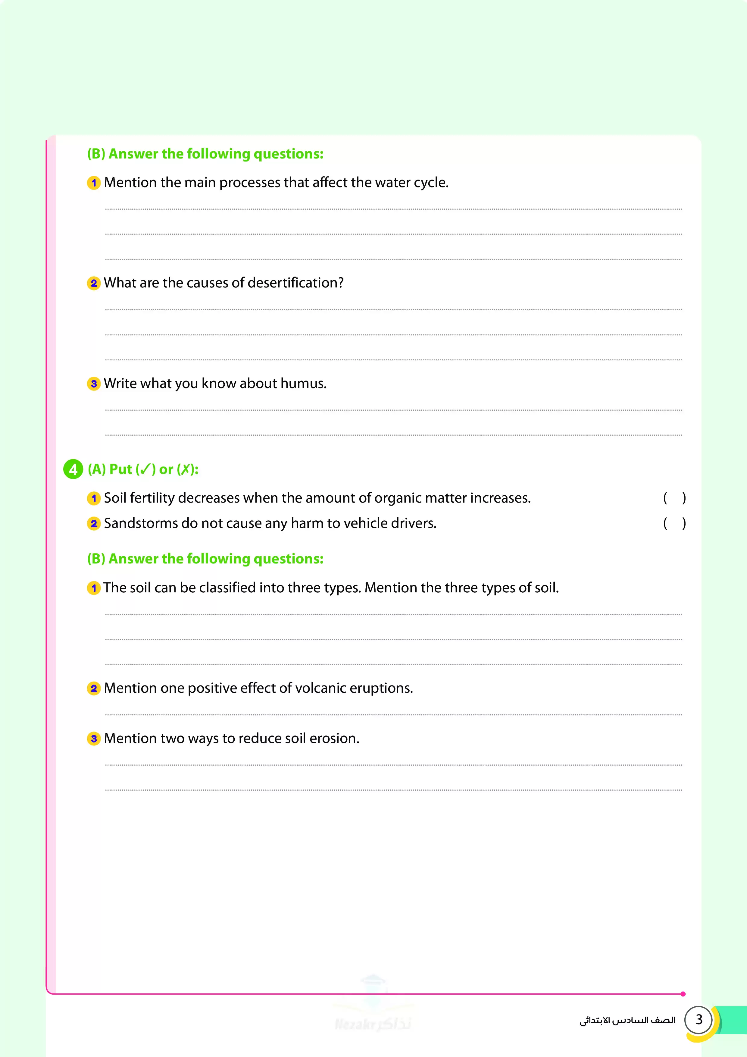Click the "Mention two ways to reduce soil erosion" text
747x1057 pixels.
click(x=232, y=738)
